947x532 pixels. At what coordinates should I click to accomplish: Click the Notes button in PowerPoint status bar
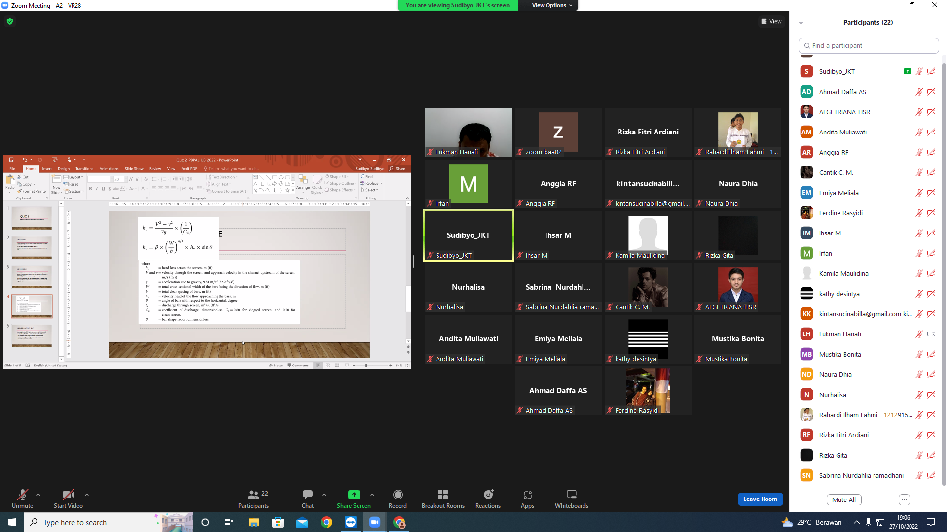pyautogui.click(x=276, y=366)
